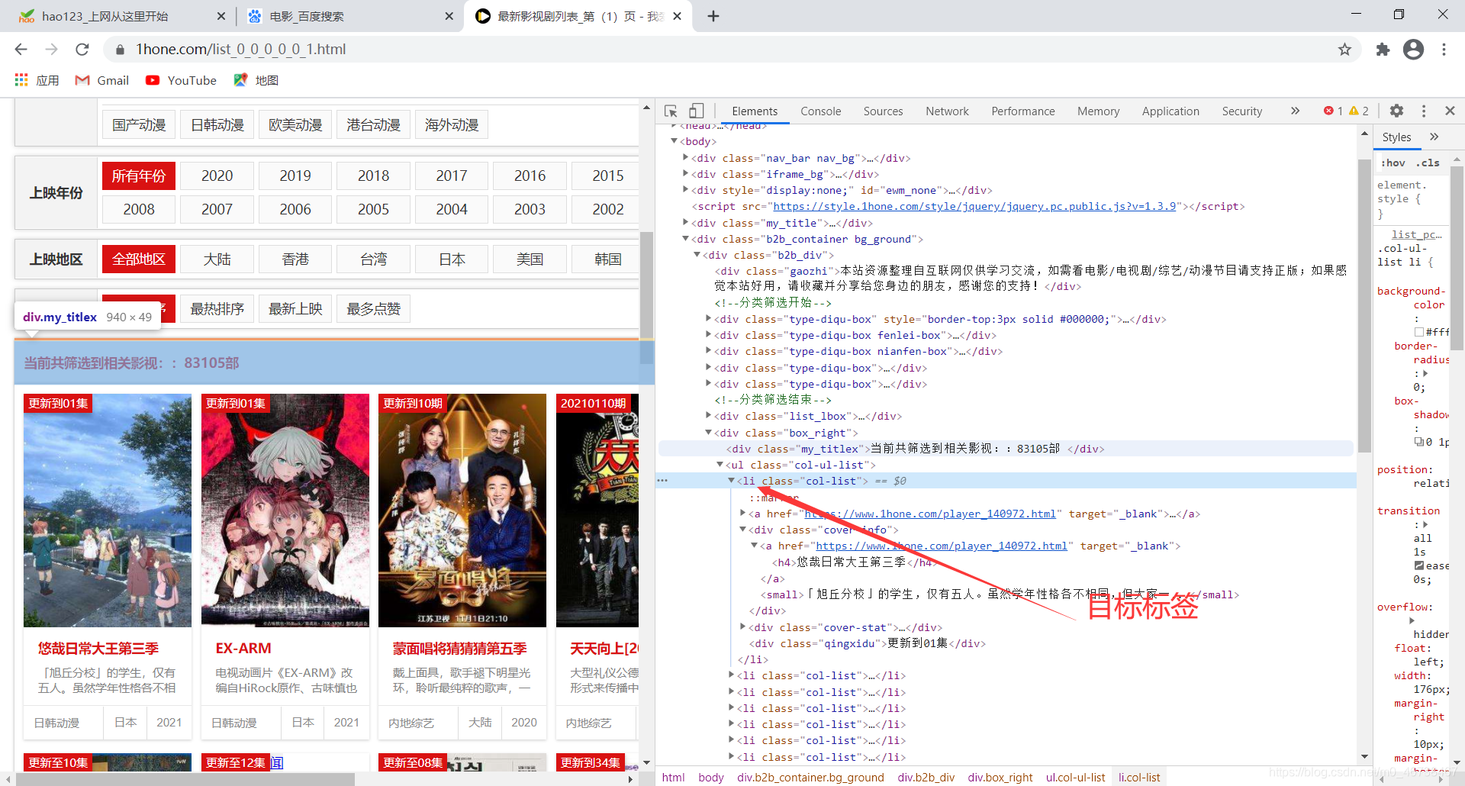The image size is (1465, 786).
Task: Expand the cover-stat div node
Action: pos(742,627)
